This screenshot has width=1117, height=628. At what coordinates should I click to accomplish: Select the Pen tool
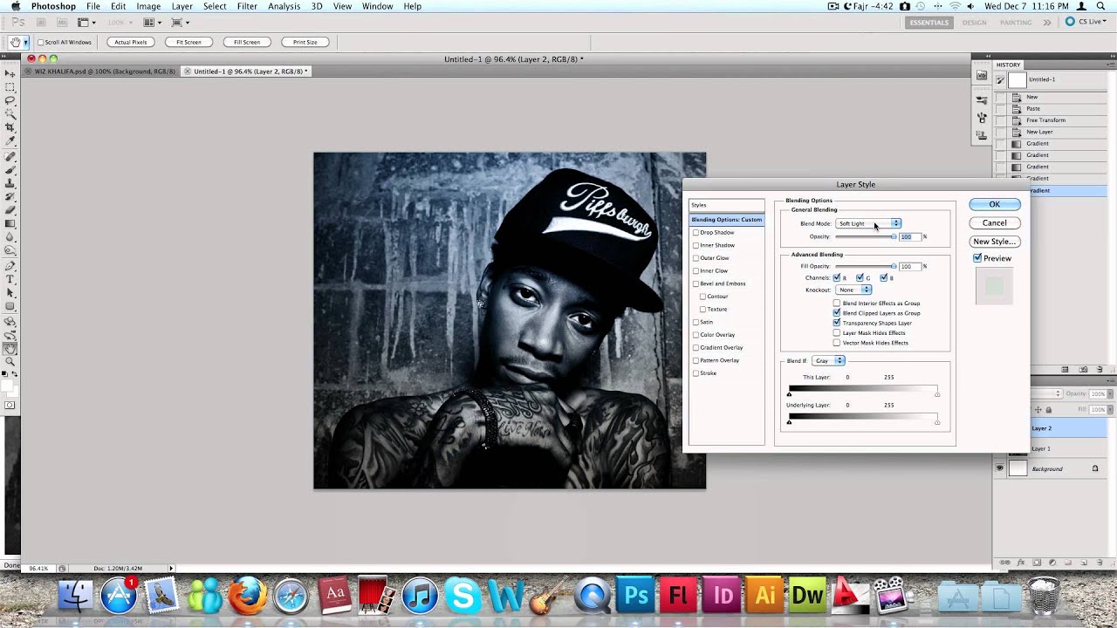10,266
